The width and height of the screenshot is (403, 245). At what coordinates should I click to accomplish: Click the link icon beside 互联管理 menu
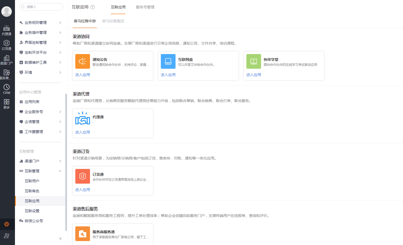click(21, 171)
